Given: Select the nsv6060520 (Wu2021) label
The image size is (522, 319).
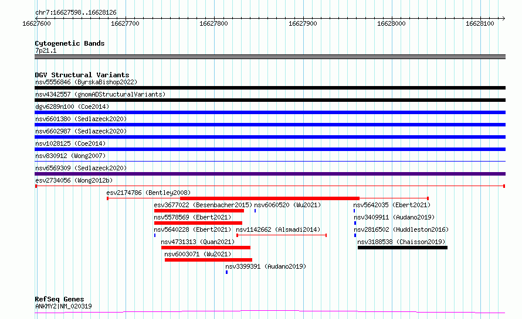Looking at the screenshot, I should pos(287,205).
